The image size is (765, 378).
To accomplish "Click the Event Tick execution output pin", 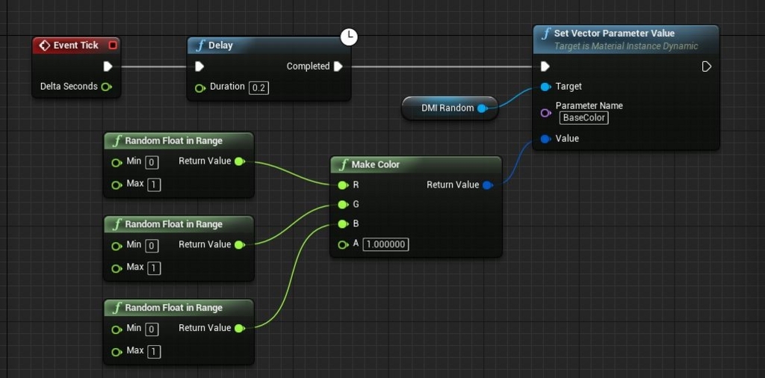I will [108, 66].
